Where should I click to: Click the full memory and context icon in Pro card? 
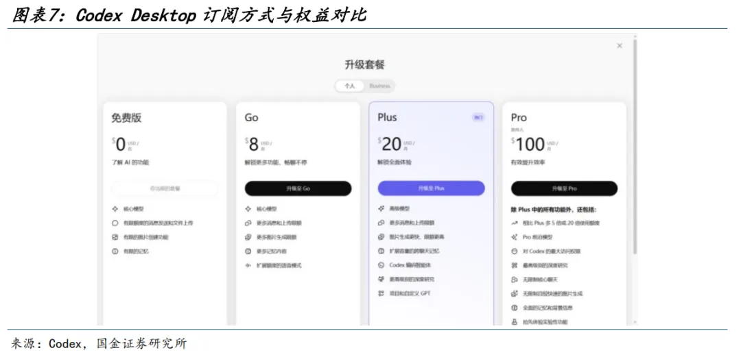coord(515,308)
